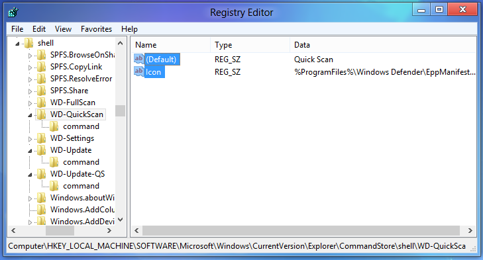Click the values pane scroll left arrow
This screenshot has height=260, width=483.
[x=136, y=230]
